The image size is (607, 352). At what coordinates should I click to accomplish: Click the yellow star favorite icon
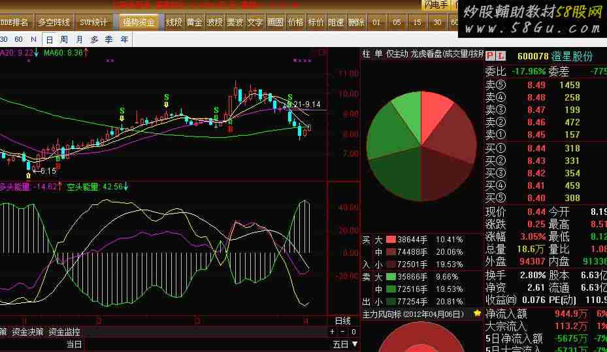pos(477,313)
